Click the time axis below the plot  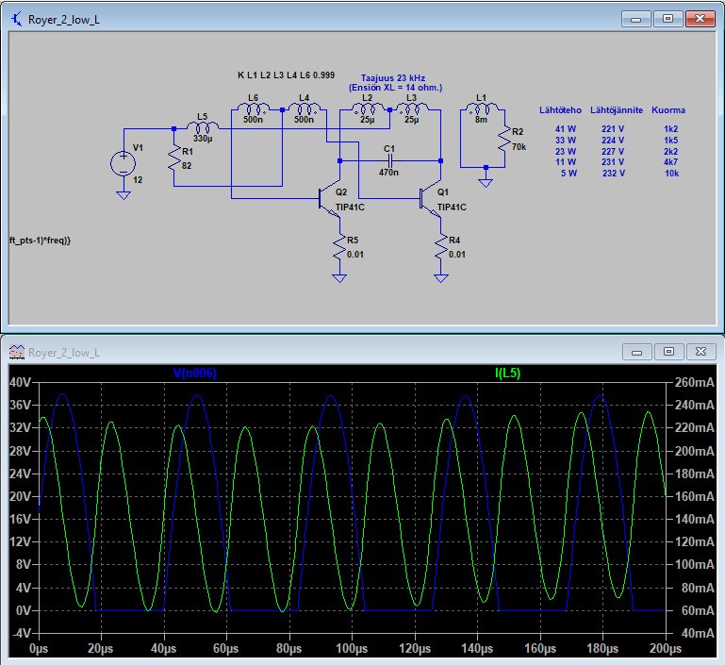(352, 650)
